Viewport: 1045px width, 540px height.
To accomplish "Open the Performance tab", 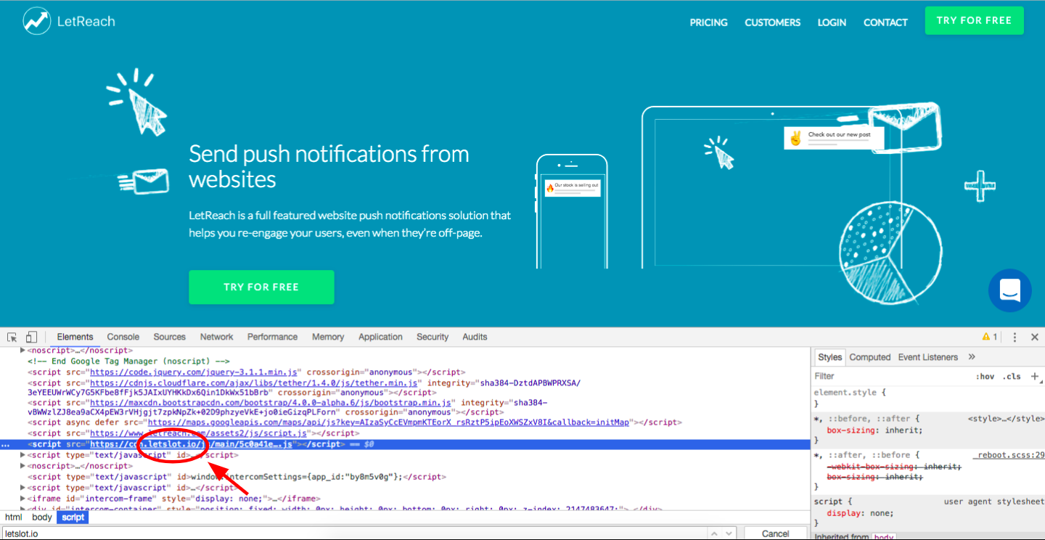I will click(x=272, y=337).
